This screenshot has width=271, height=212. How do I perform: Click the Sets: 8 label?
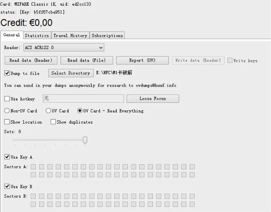pyautogui.click(x=13, y=132)
